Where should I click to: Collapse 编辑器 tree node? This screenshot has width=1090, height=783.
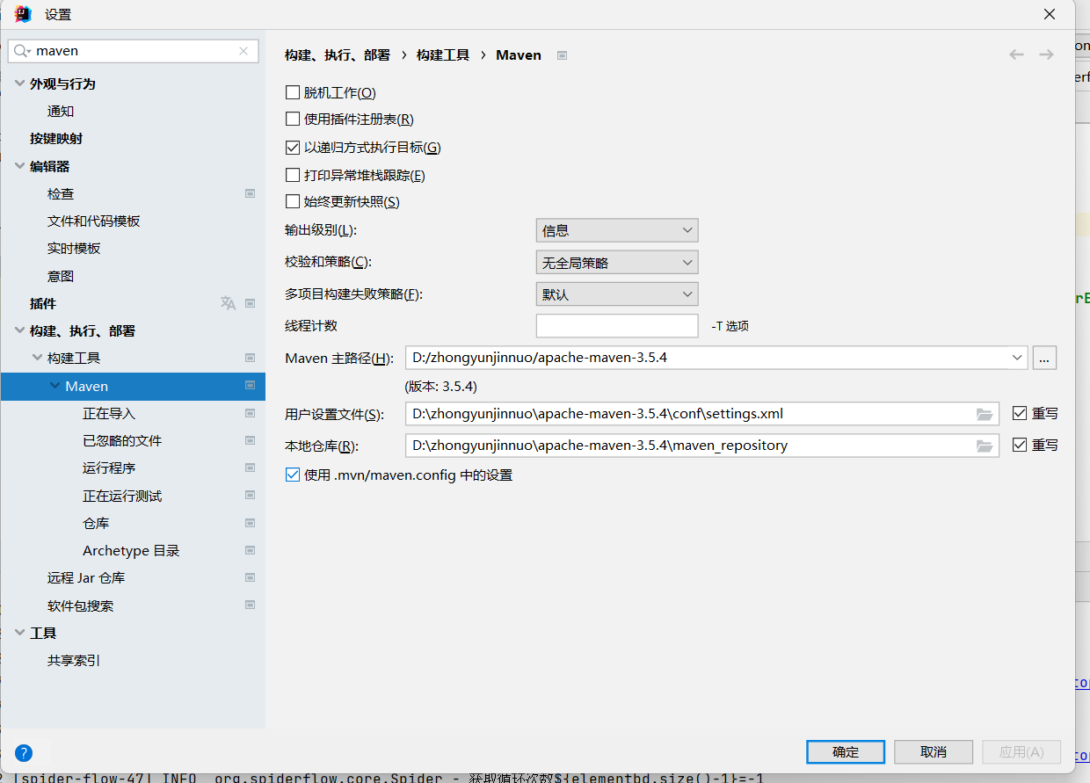click(19, 166)
